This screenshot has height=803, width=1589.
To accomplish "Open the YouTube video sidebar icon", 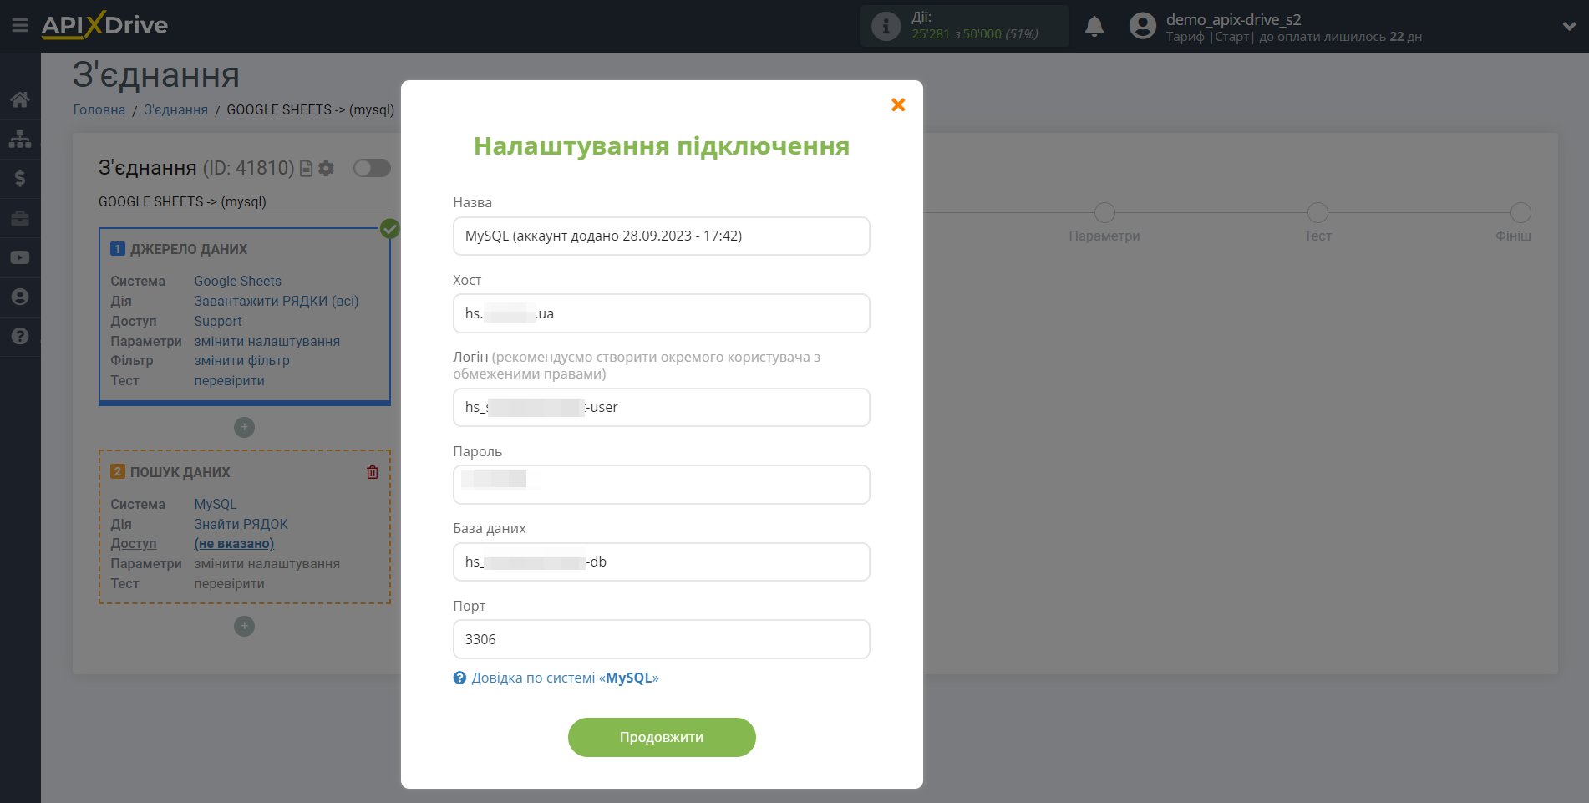I will point(20,257).
